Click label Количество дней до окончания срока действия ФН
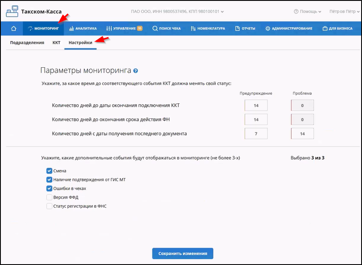 click(x=111, y=120)
